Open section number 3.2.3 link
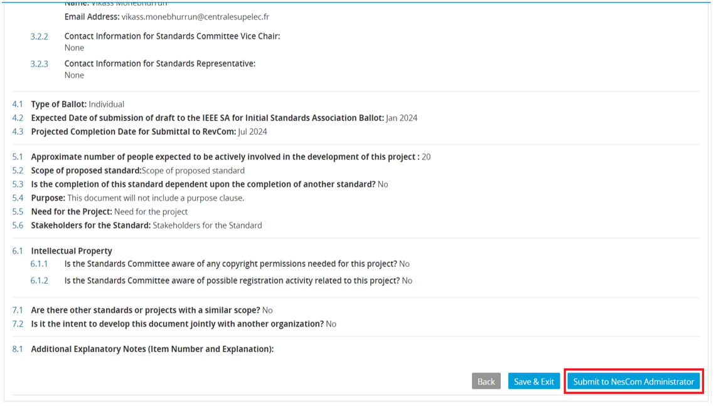The height and width of the screenshot is (406, 716). pos(40,64)
